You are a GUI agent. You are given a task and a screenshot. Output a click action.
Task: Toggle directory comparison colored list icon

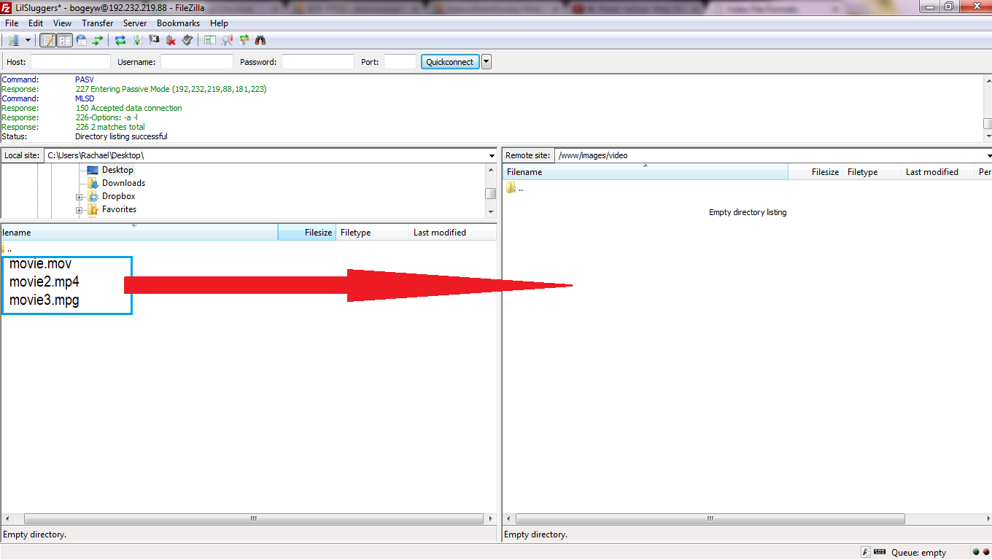[210, 40]
